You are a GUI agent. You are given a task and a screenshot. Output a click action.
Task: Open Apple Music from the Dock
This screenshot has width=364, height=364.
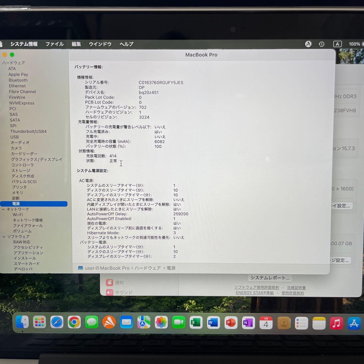336,323
